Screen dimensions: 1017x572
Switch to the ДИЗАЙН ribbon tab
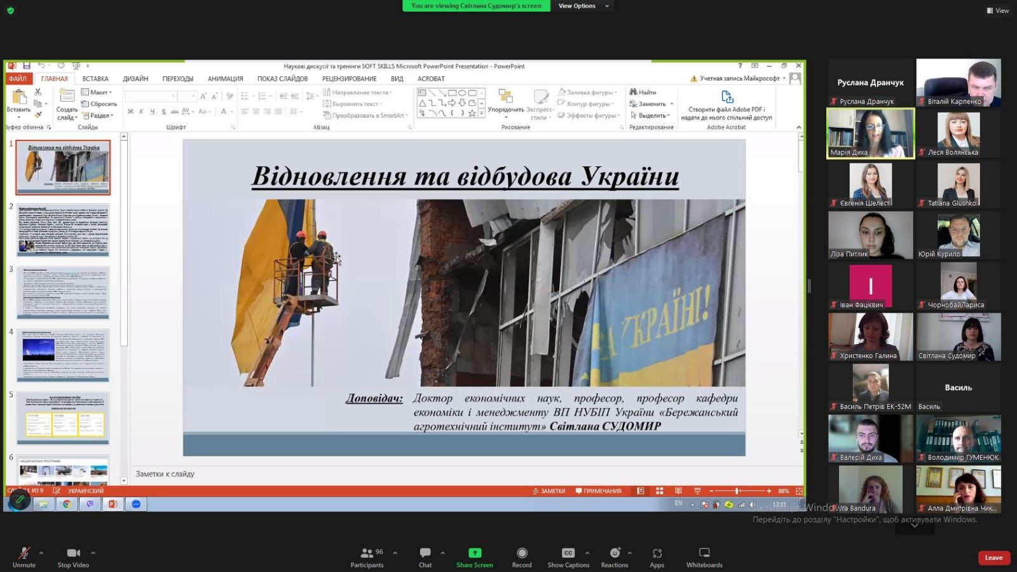(x=135, y=79)
